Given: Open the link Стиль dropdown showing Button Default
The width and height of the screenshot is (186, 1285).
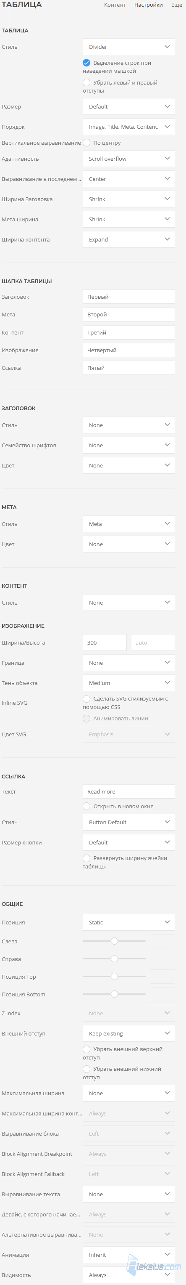Looking at the screenshot, I should tap(128, 822).
